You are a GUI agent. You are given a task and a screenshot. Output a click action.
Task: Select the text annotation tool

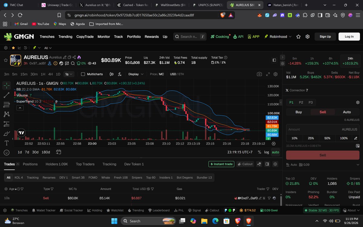pos(6,143)
